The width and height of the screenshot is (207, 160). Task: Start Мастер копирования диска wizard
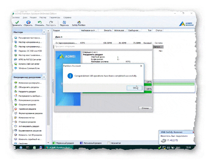(x=28, y=42)
